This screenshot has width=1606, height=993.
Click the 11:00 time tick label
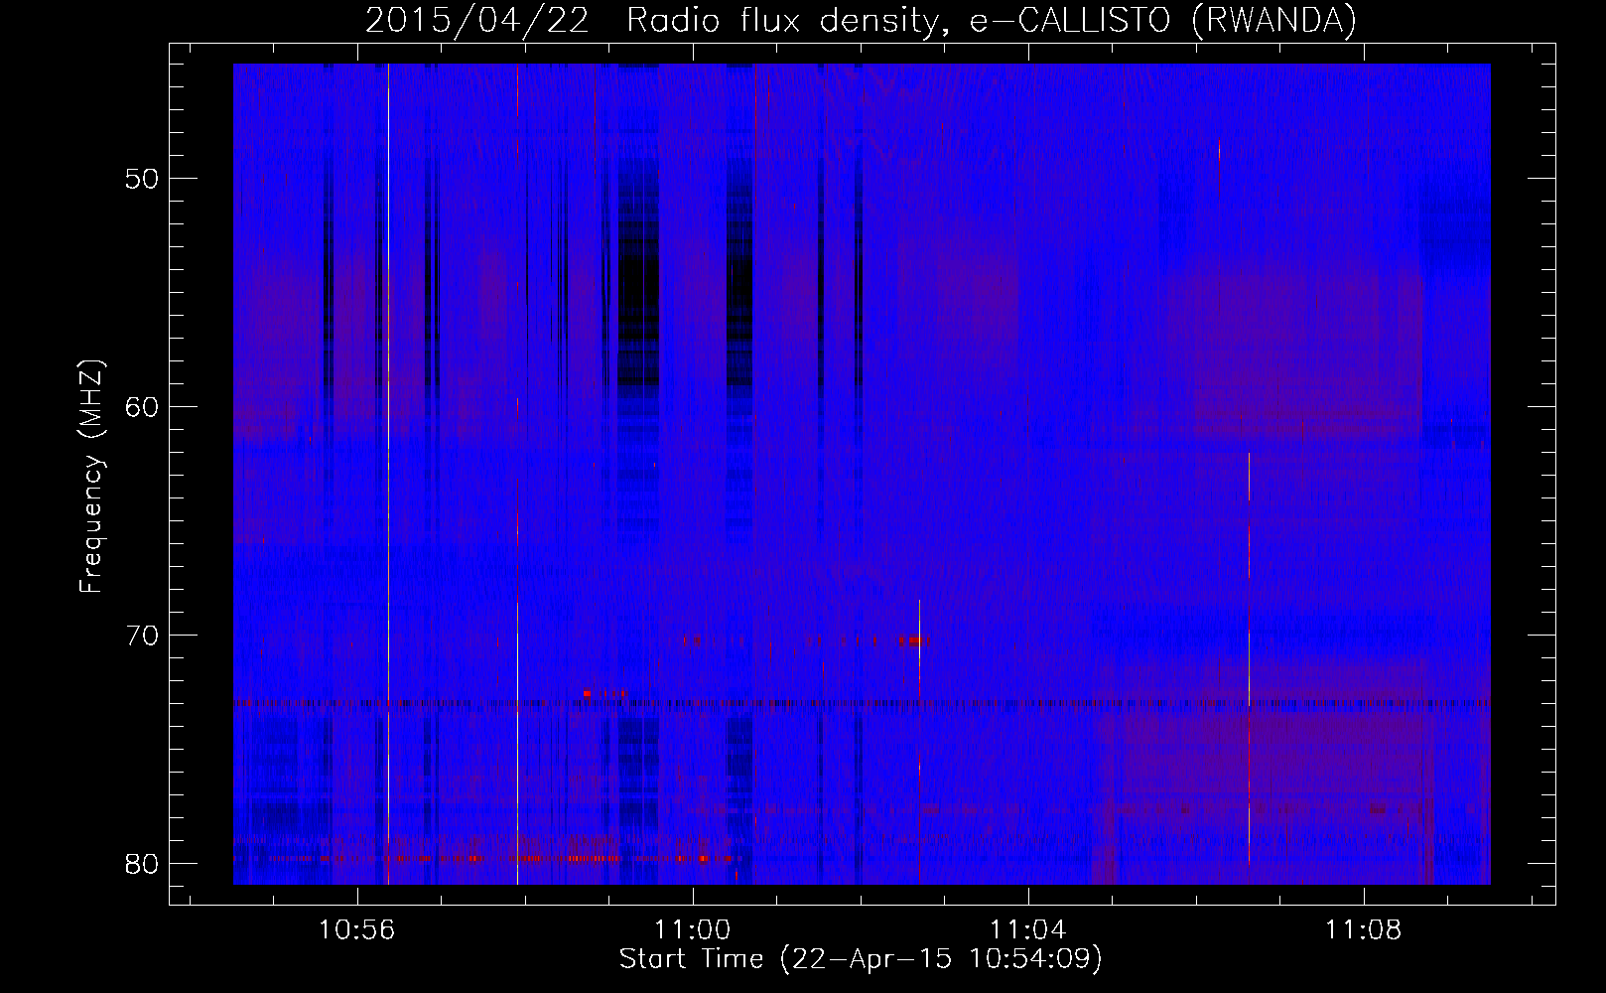(x=692, y=930)
